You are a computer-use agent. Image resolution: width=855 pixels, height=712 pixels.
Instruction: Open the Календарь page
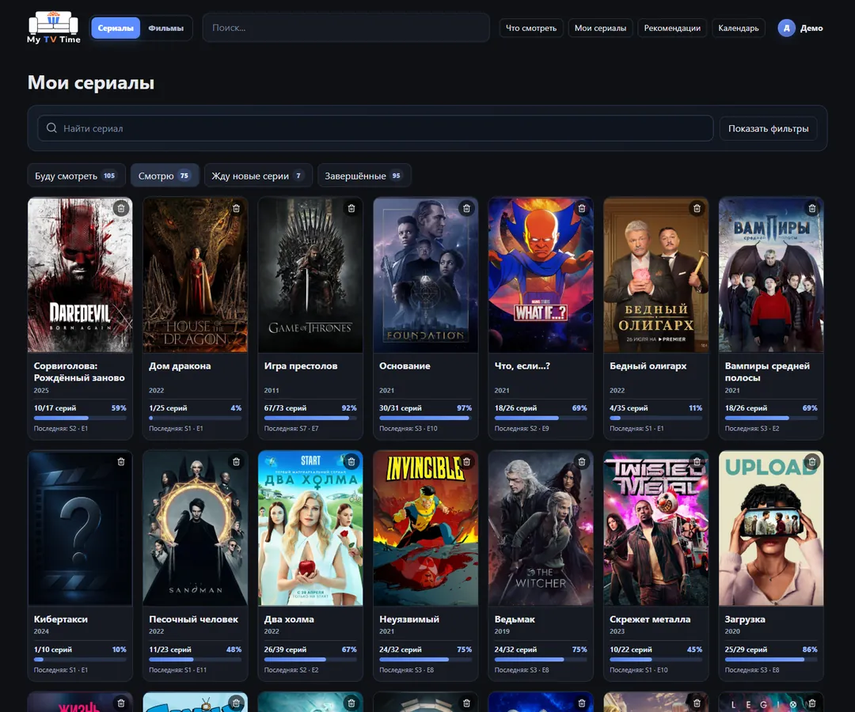[x=739, y=28]
